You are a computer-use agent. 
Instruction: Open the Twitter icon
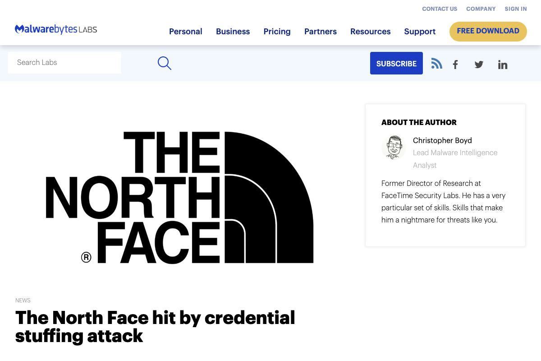pos(479,65)
